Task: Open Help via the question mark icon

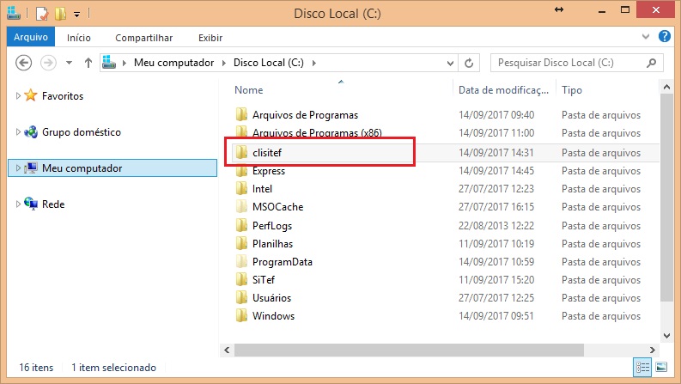Action: (x=664, y=37)
